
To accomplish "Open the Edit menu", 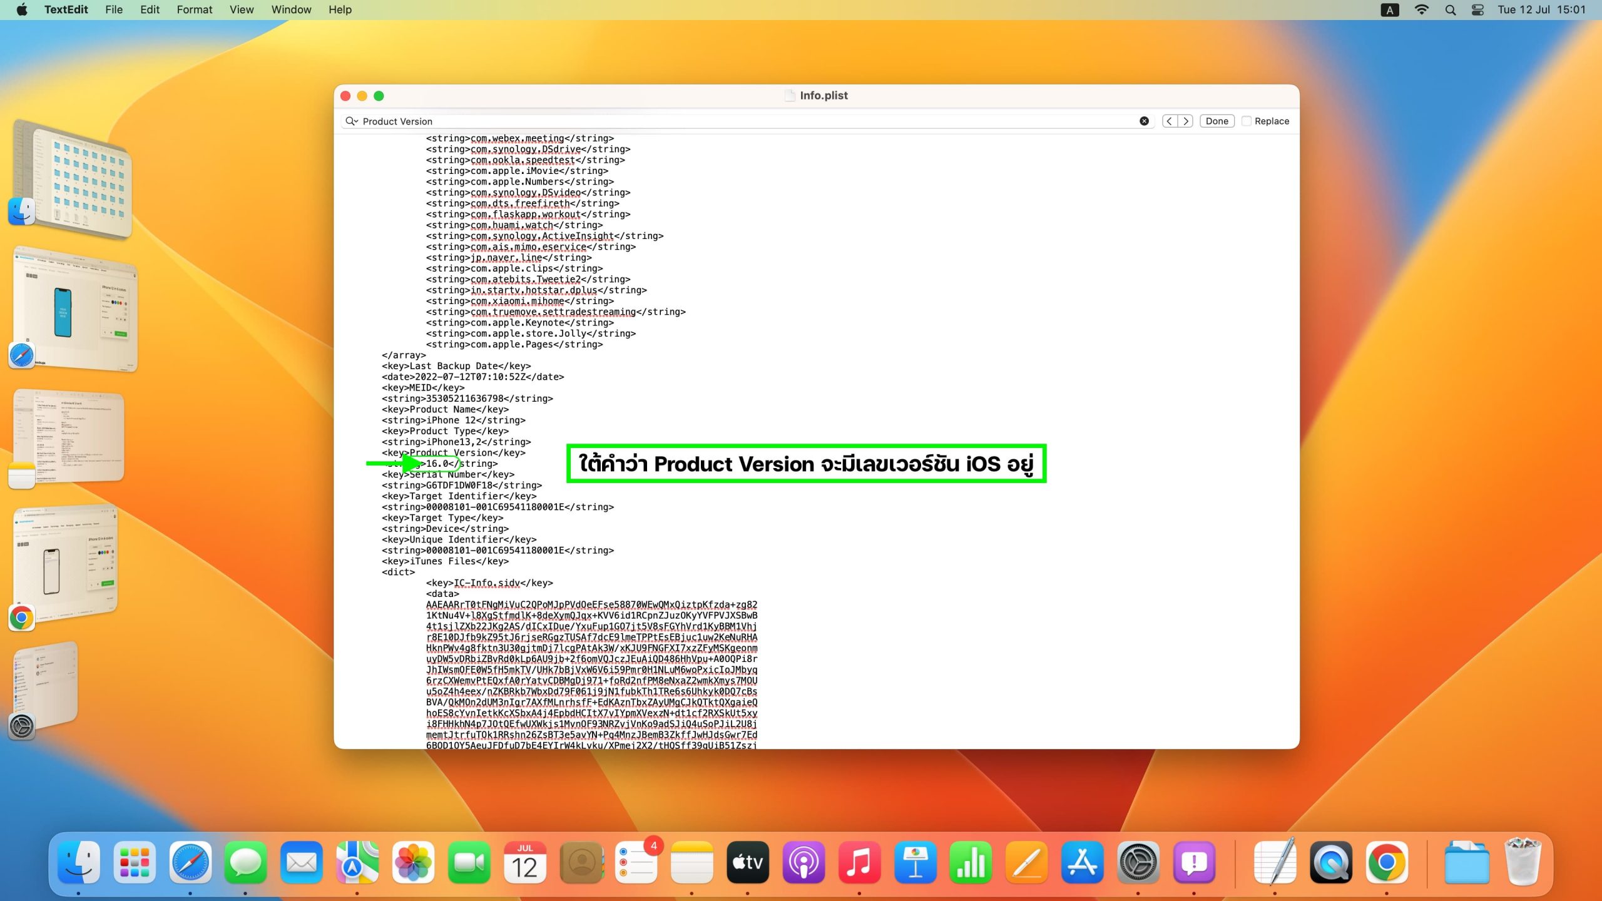I will click(150, 9).
